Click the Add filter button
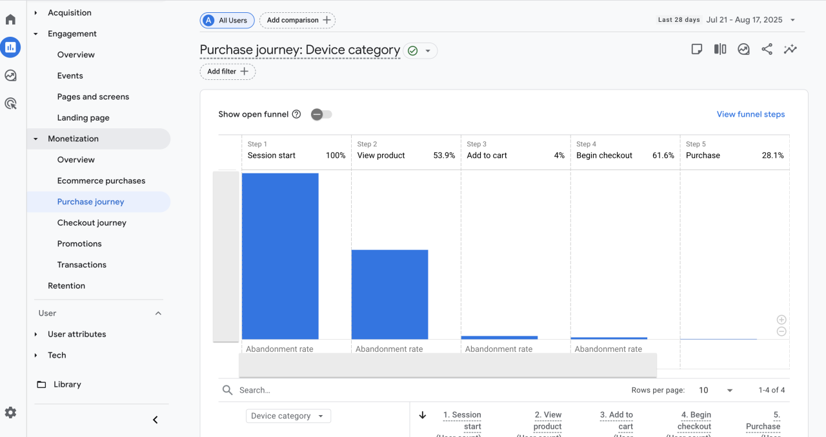The image size is (826, 437). [x=228, y=72]
